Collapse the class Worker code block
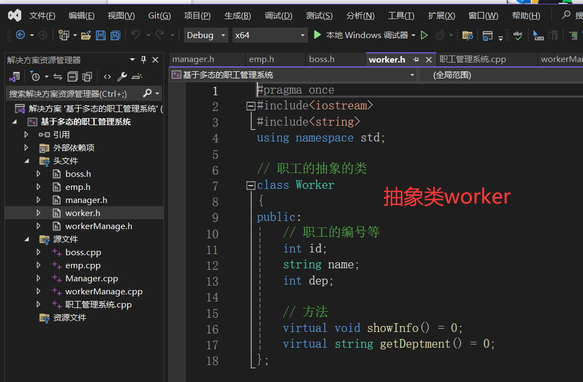The height and width of the screenshot is (382, 583). 251,185
